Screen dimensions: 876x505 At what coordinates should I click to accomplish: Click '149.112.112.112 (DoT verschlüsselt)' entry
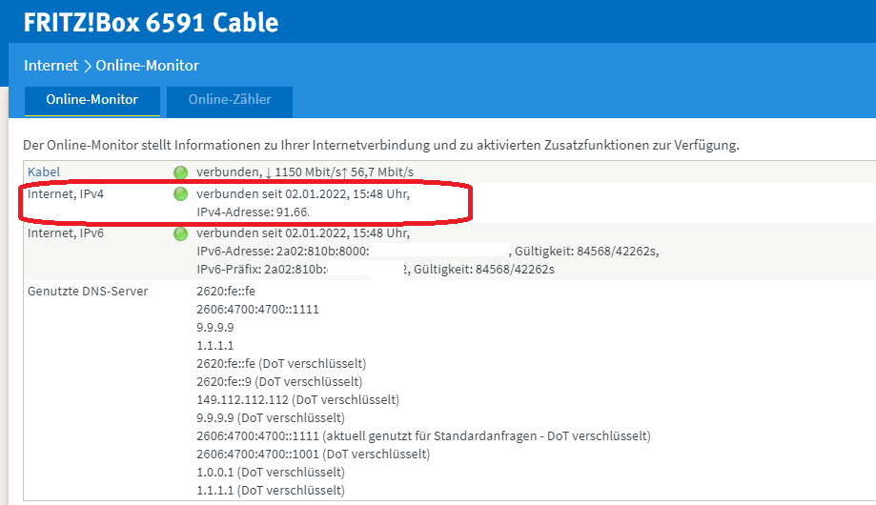pos(297,400)
